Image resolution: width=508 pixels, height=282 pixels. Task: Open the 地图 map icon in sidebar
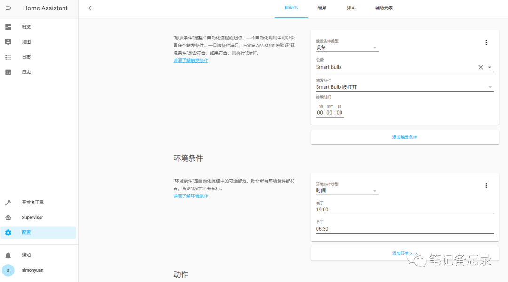pyautogui.click(x=8, y=42)
